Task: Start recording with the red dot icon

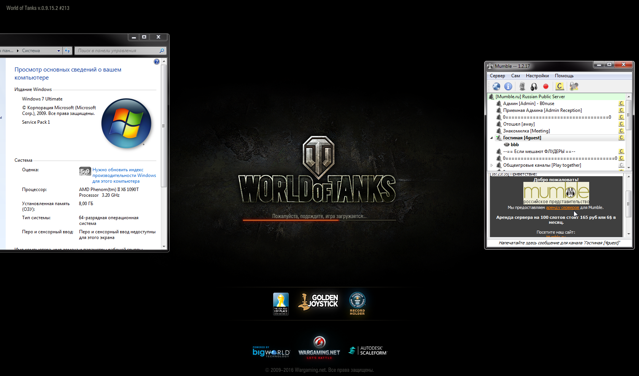Action: 546,86
